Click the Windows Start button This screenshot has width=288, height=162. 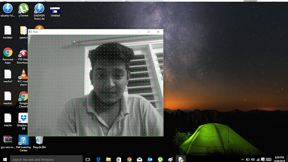click(5, 159)
